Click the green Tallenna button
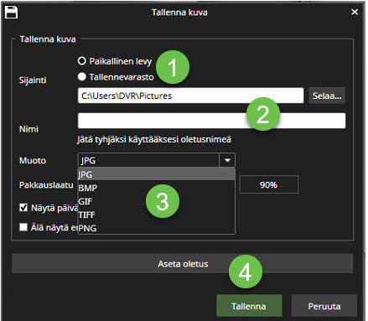This screenshot has width=368, height=321. pyautogui.click(x=249, y=306)
